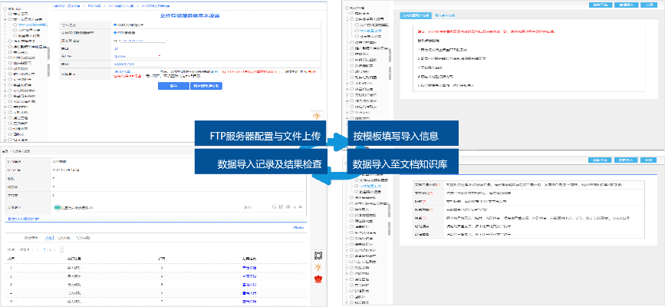This screenshot has width=665, height=307.
Task: Click the last blue button atop field description window
Action: [x=648, y=160]
